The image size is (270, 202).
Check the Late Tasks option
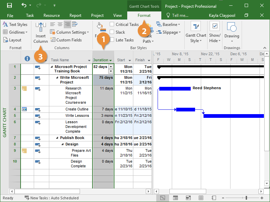coord(112,40)
